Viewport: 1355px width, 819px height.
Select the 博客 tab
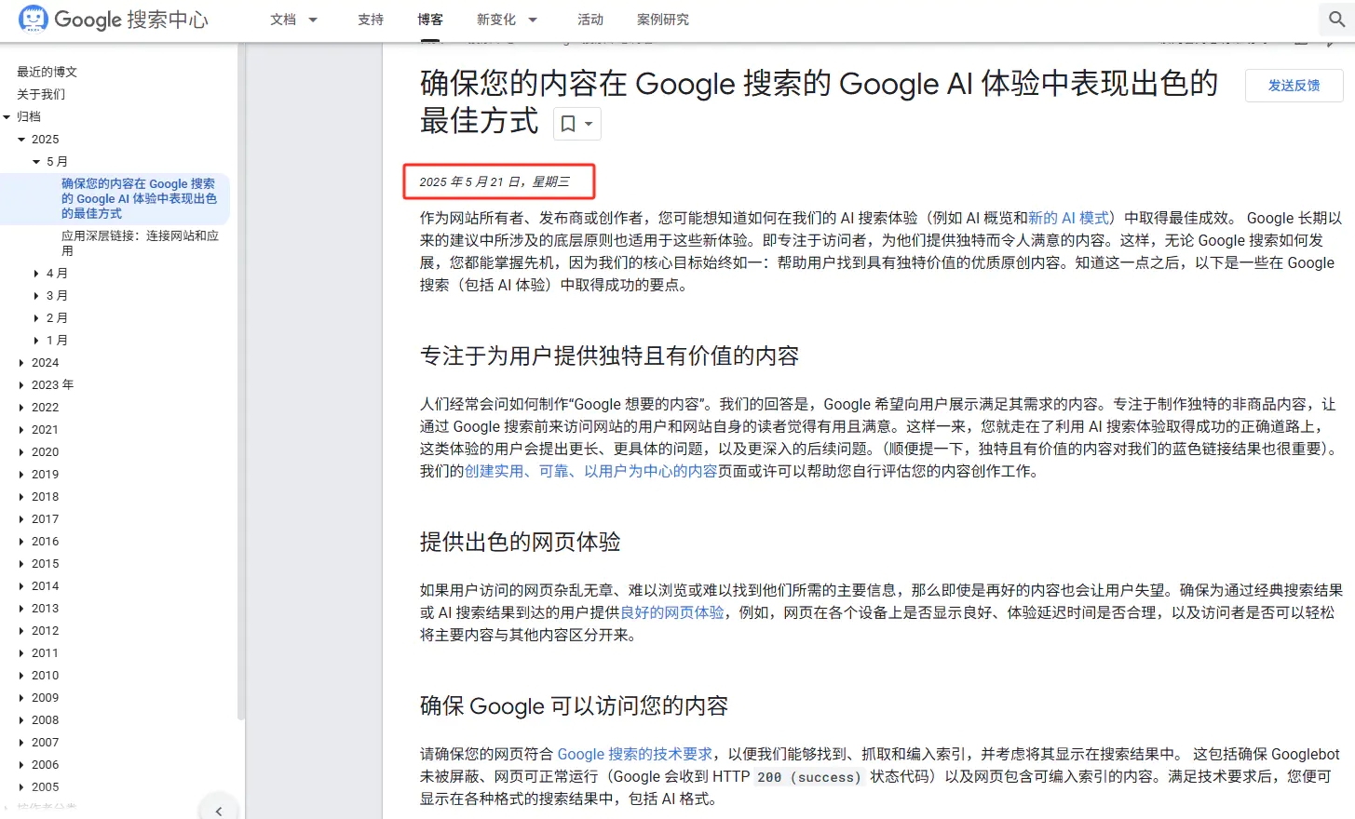(430, 20)
